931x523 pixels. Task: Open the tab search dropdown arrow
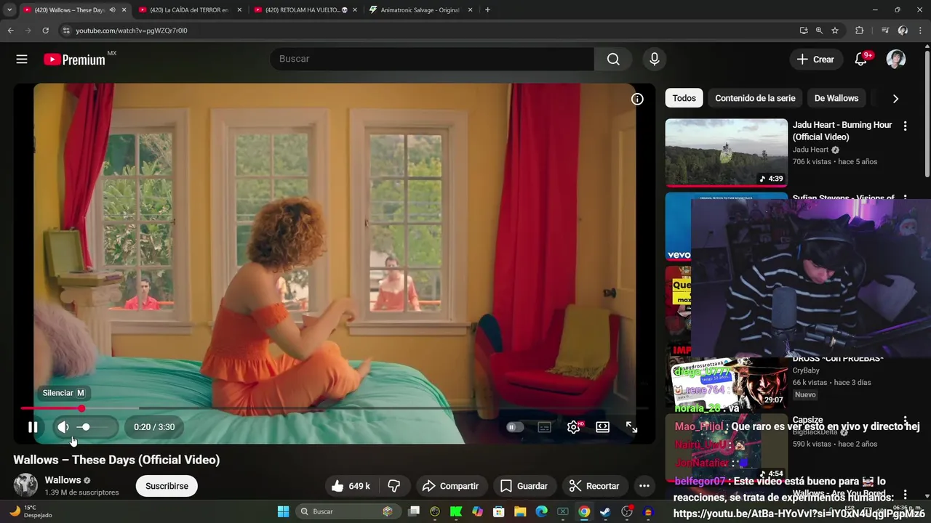9,10
